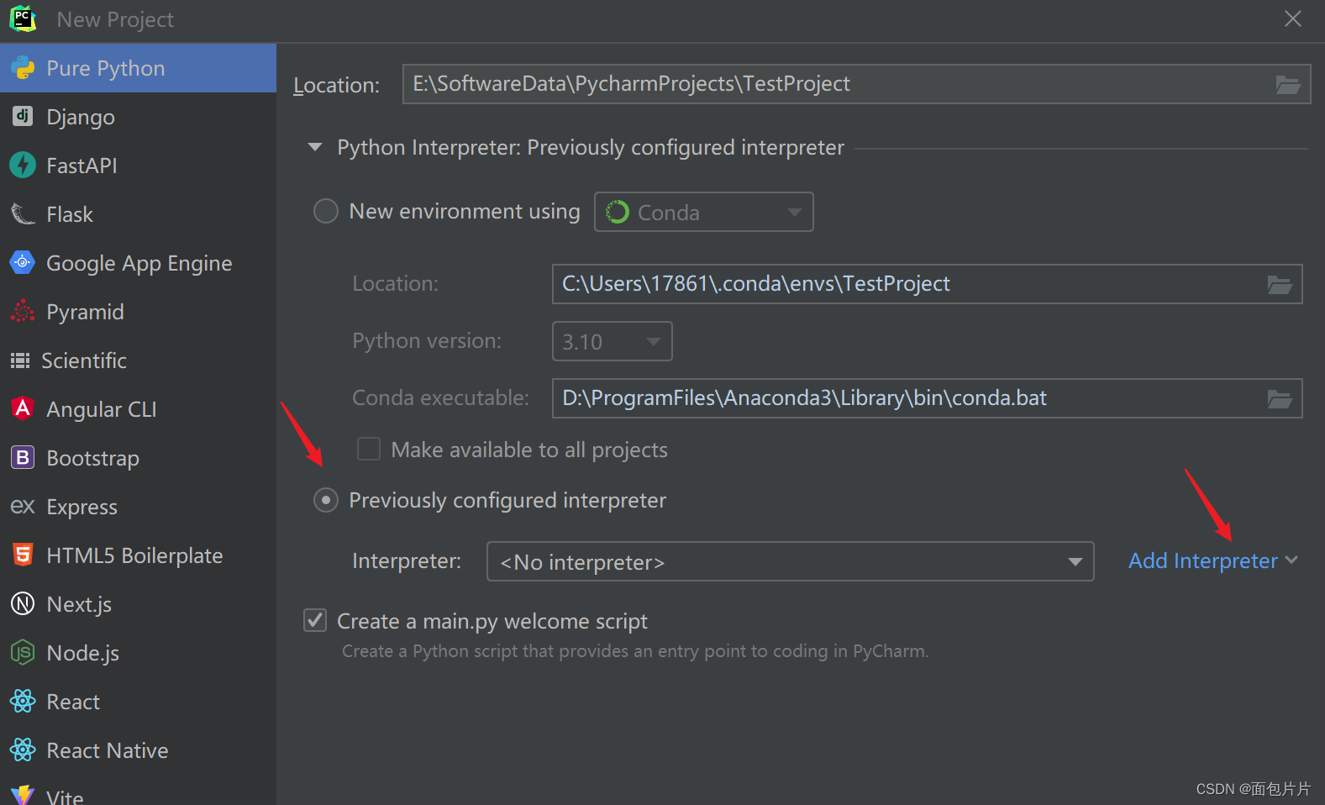Pick Google App Engine project type
The height and width of the screenshot is (805, 1325).
[x=138, y=263]
